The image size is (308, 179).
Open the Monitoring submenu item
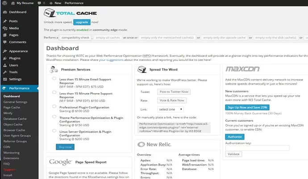tap(12, 153)
